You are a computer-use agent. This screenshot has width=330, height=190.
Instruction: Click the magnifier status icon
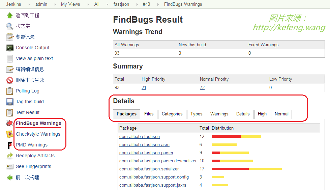[10, 26]
